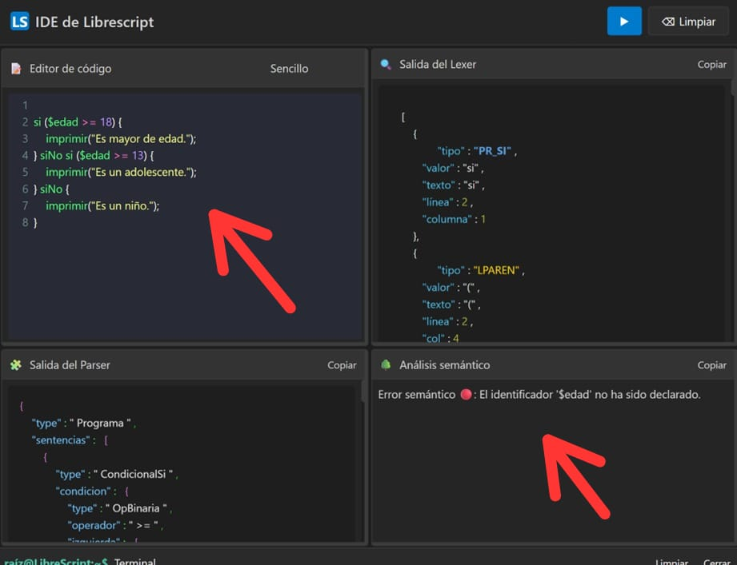Click the Terminal label at the bottom

click(x=135, y=561)
